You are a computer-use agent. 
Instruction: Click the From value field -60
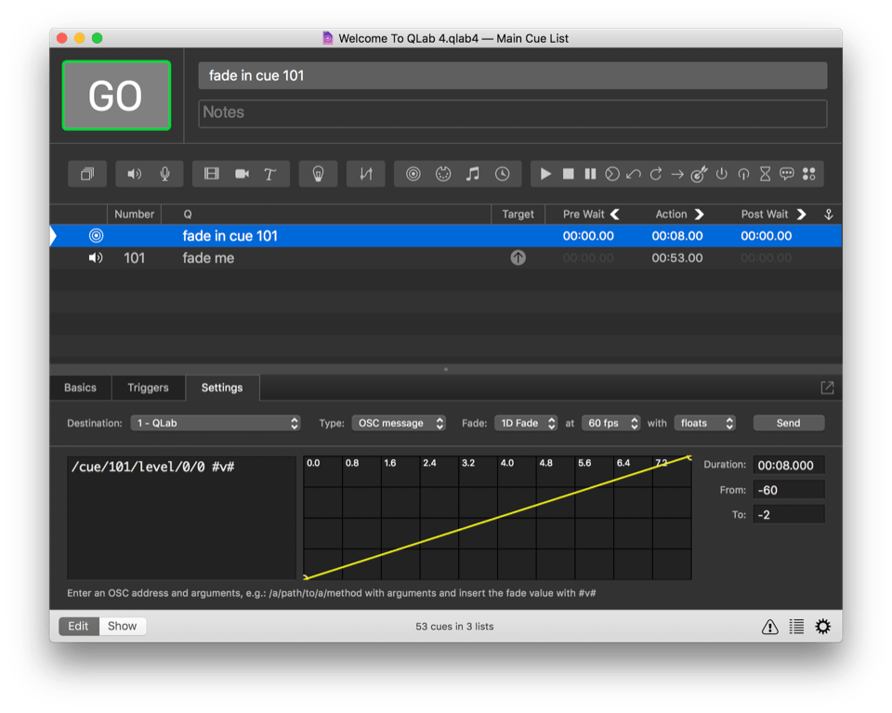point(789,490)
